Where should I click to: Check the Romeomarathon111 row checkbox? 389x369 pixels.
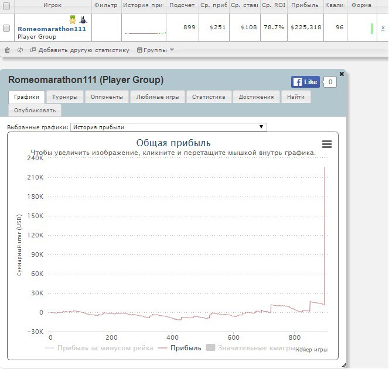[x=6, y=28]
